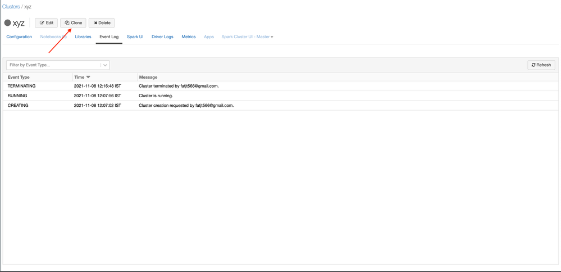Viewport: 561px width, 272px height.
Task: Switch to the Configuration tab
Action: pyautogui.click(x=19, y=37)
